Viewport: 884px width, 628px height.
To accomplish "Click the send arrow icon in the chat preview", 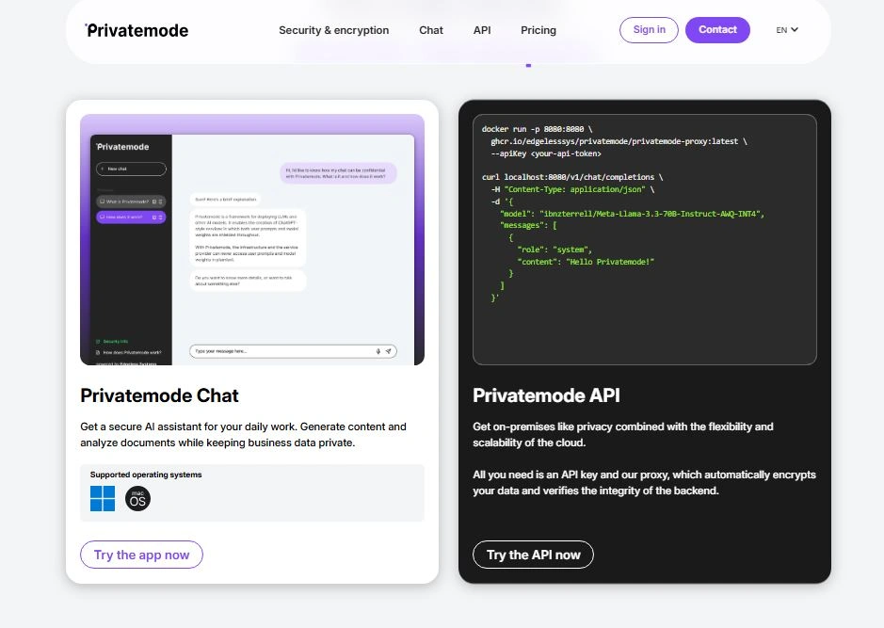I will tap(388, 351).
